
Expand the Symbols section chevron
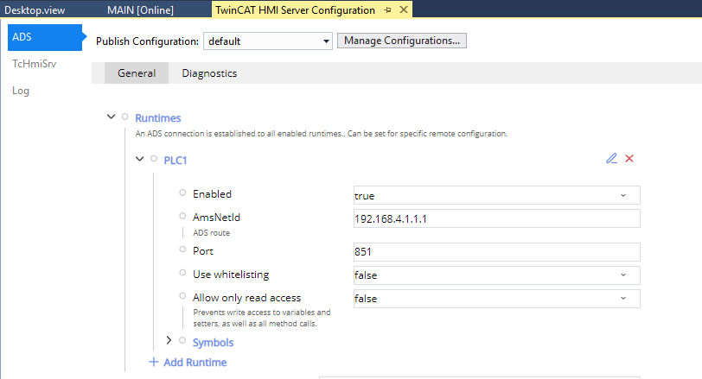coord(169,340)
